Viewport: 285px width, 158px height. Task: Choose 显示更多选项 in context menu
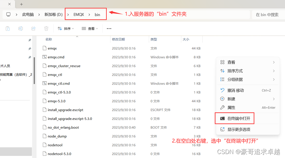click(247, 129)
